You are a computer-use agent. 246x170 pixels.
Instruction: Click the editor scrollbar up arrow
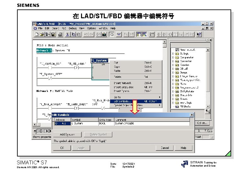164,42
